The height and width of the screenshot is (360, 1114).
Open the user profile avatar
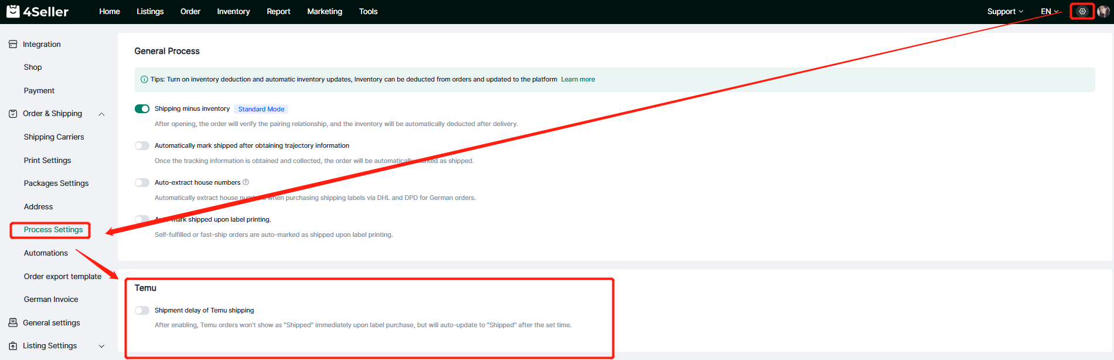(1103, 11)
